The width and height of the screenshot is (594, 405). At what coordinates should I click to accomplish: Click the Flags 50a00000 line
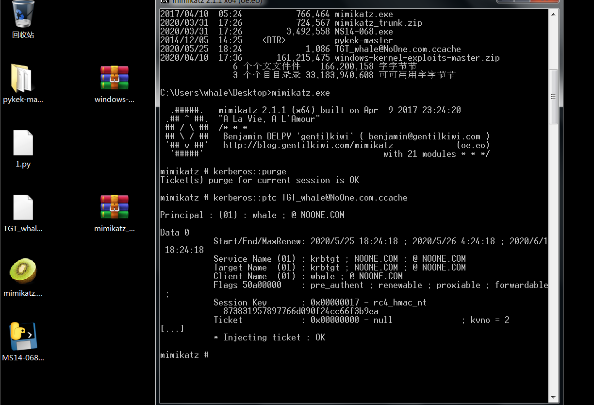pyautogui.click(x=381, y=285)
